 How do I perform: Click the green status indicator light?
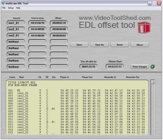point(153,67)
